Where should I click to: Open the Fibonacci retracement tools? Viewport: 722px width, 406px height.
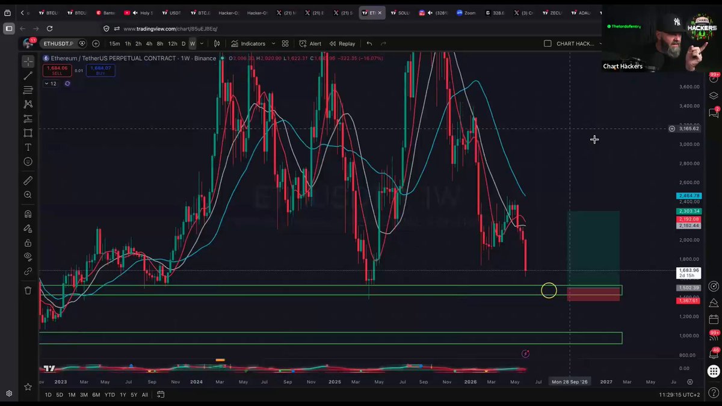[28, 90]
